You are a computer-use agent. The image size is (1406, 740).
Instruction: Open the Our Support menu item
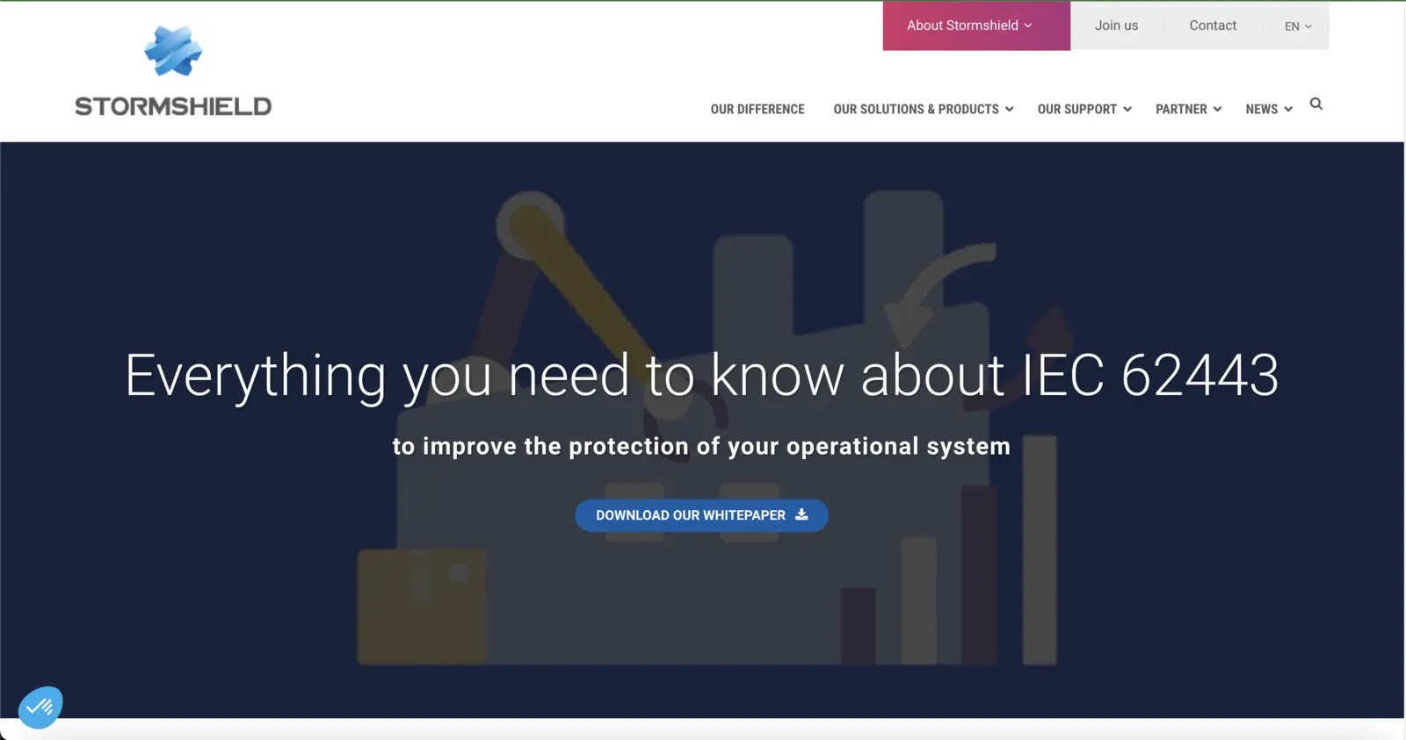(1076, 109)
